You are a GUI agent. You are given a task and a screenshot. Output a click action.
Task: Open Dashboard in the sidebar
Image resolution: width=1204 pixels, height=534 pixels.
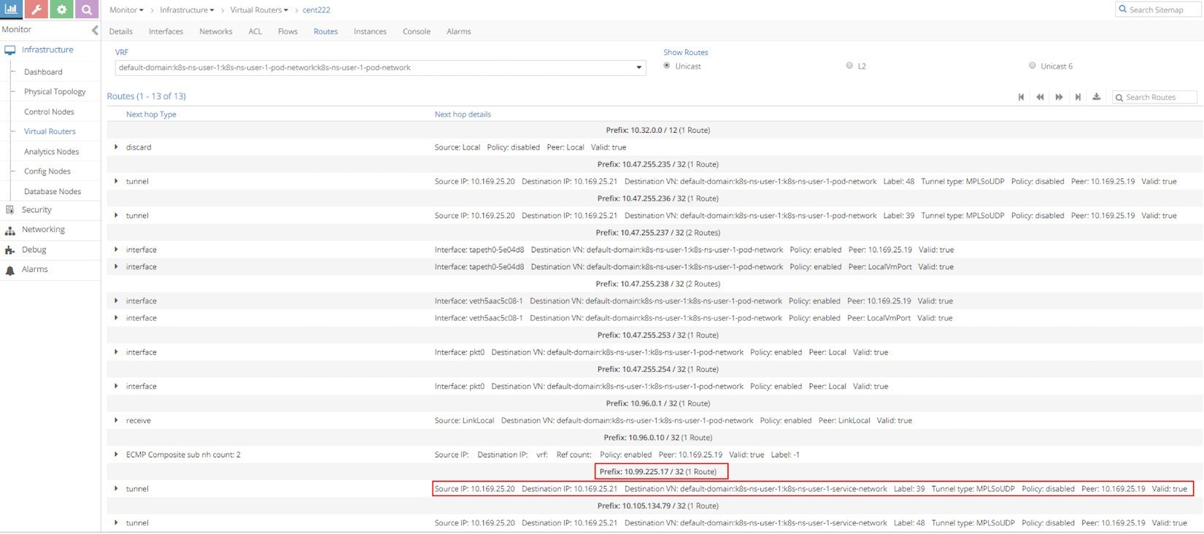[43, 72]
